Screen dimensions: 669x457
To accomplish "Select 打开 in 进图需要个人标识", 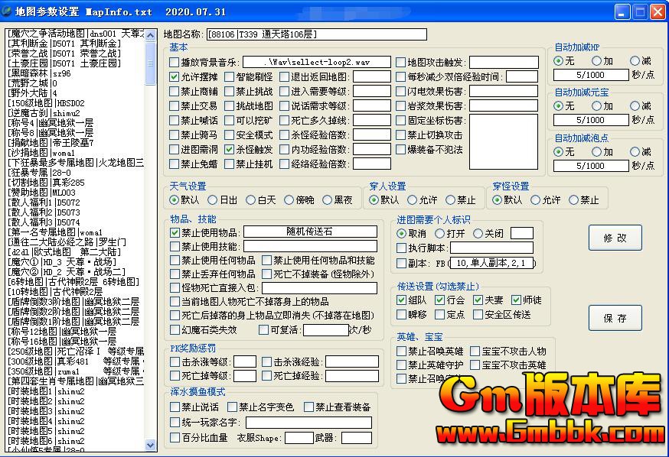I will 440,234.
